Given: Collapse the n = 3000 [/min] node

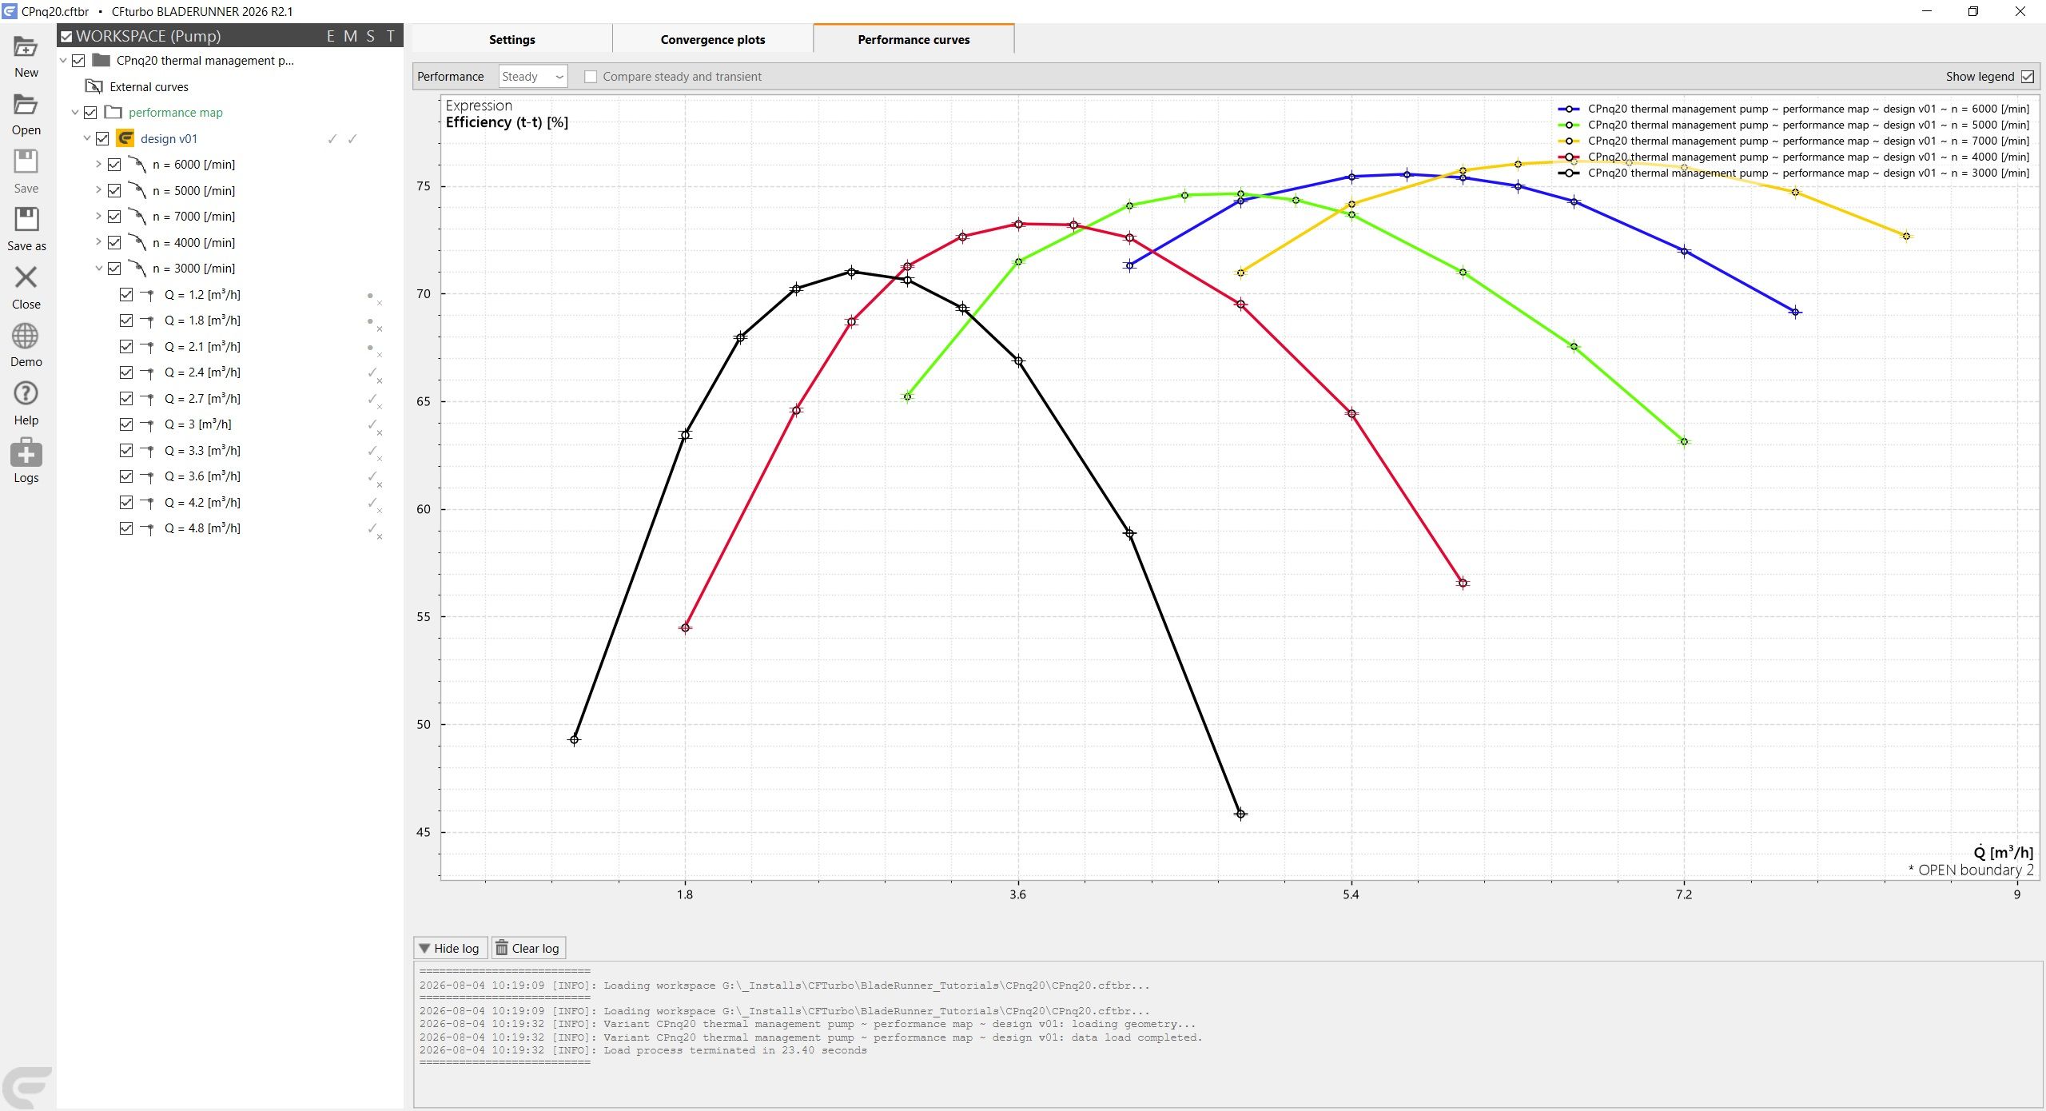Looking at the screenshot, I should click(98, 269).
